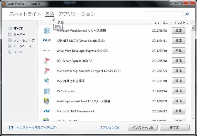Click the search magnifier icon
This screenshot has width=197, height=136.
click(x=187, y=14)
